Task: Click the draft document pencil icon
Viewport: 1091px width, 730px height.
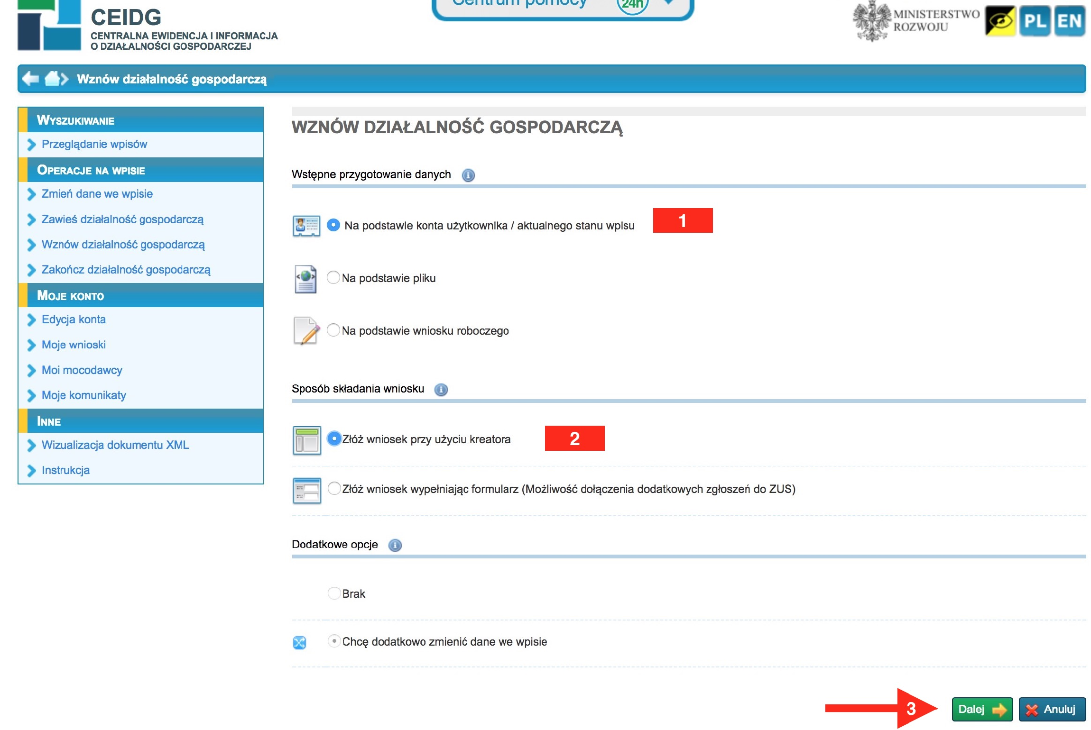Action: click(x=306, y=331)
